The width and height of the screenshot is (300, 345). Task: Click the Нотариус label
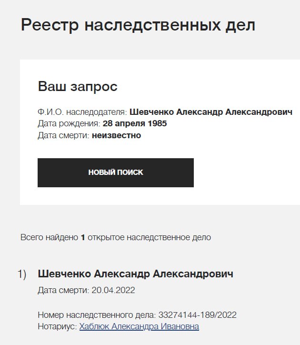57,326
